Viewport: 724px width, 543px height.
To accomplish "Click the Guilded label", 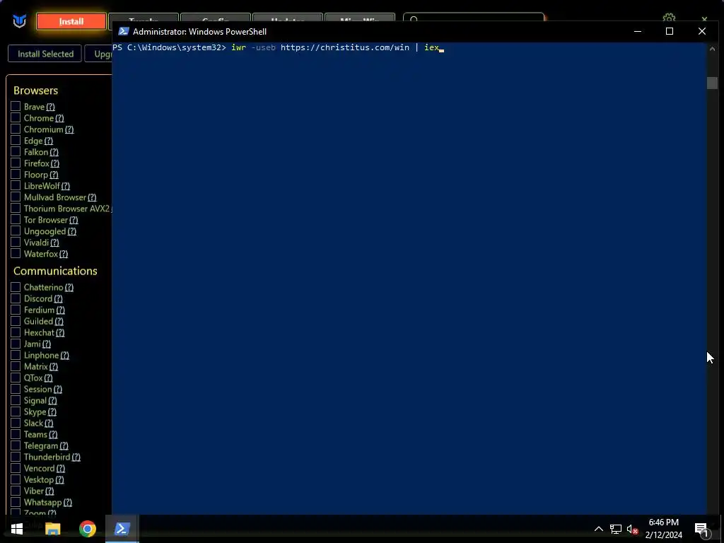I will [x=38, y=321].
